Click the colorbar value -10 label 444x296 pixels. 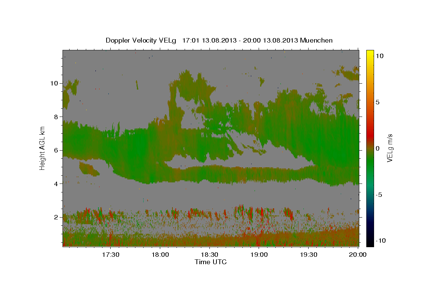[380, 240]
